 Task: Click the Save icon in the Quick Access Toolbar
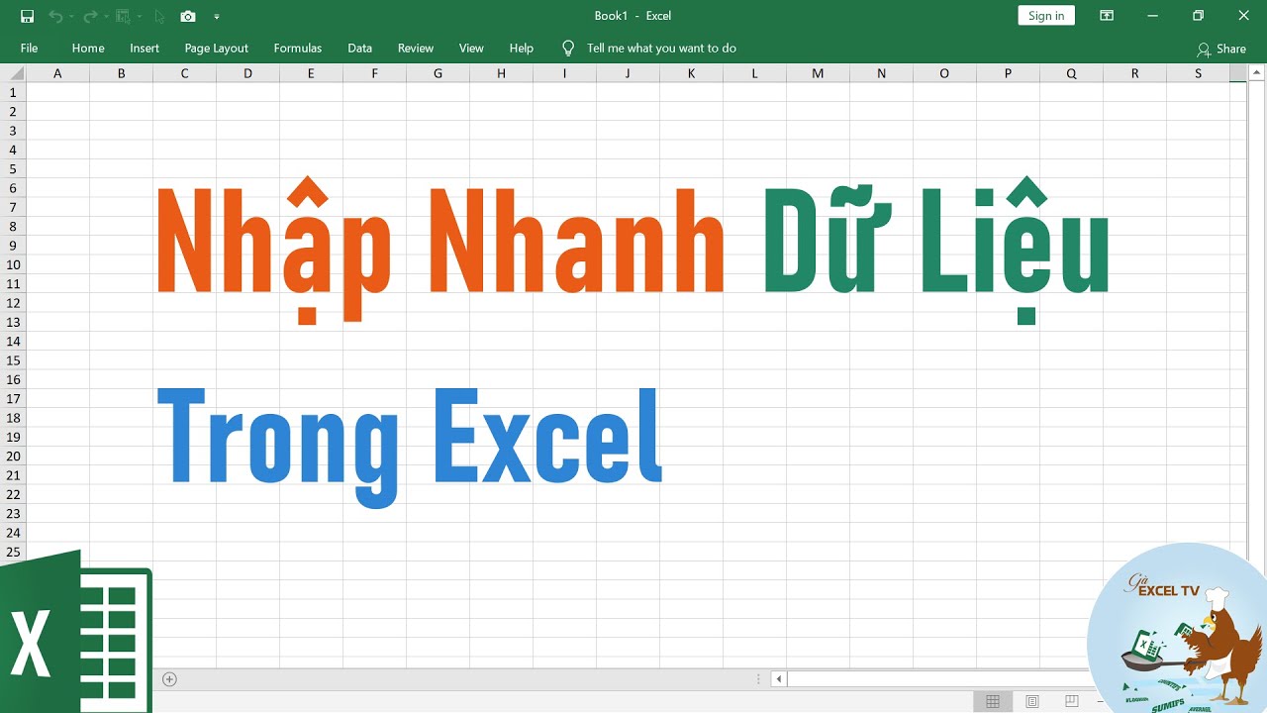pos(27,16)
